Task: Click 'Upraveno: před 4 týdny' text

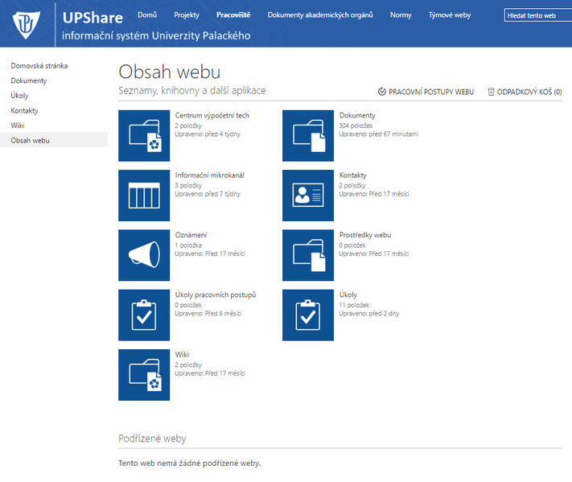Action: tap(208, 134)
